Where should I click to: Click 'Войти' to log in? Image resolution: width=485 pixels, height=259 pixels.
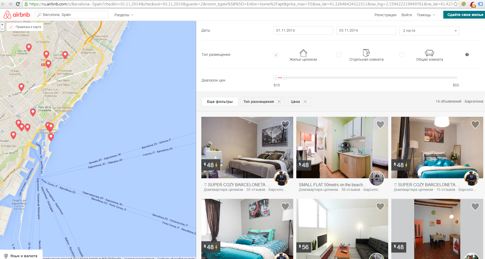click(x=407, y=15)
